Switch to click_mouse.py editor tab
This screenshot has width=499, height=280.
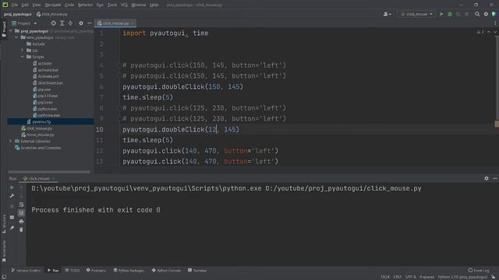coord(116,23)
